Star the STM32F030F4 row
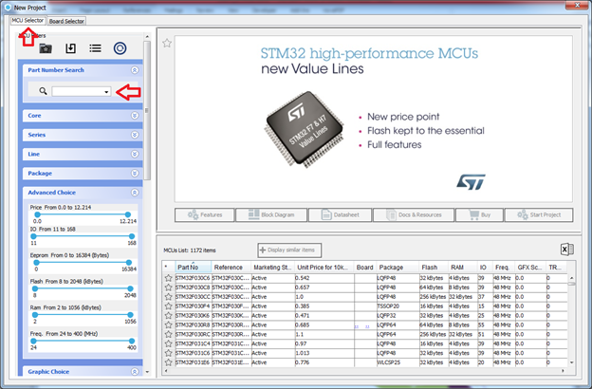The image size is (592, 389). [168, 306]
